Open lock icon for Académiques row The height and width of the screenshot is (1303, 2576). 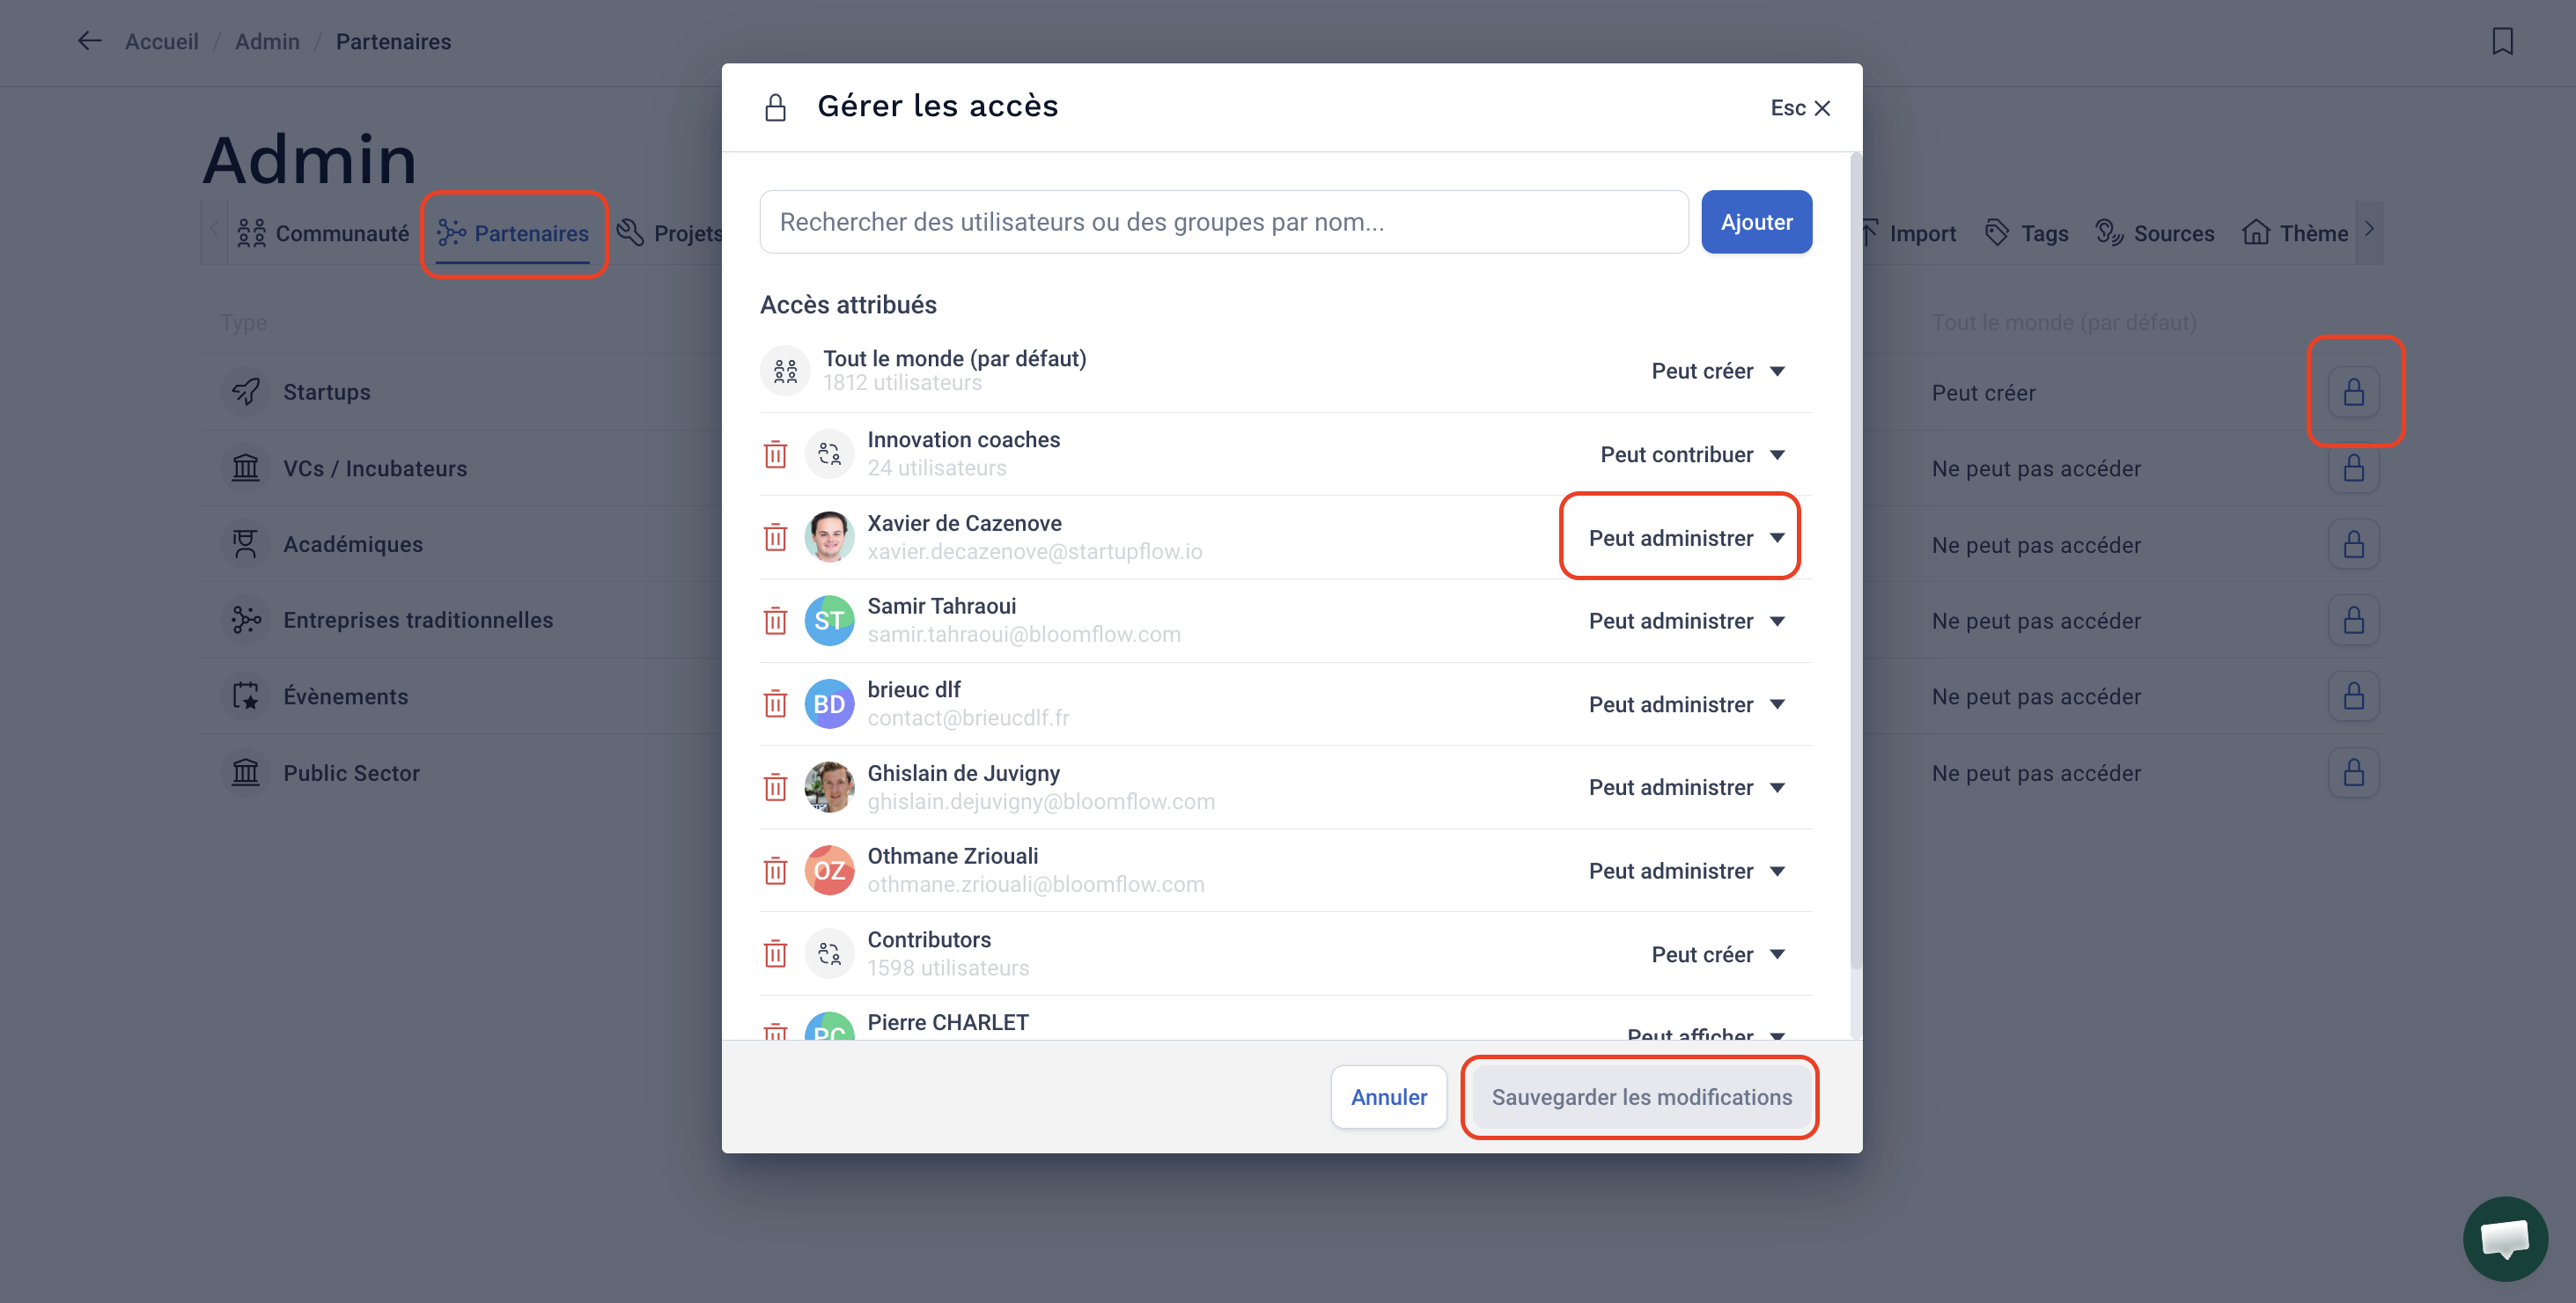[2353, 544]
